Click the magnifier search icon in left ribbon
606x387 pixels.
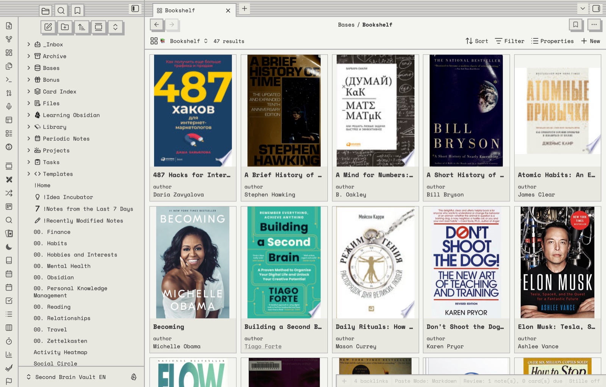pos(9,220)
